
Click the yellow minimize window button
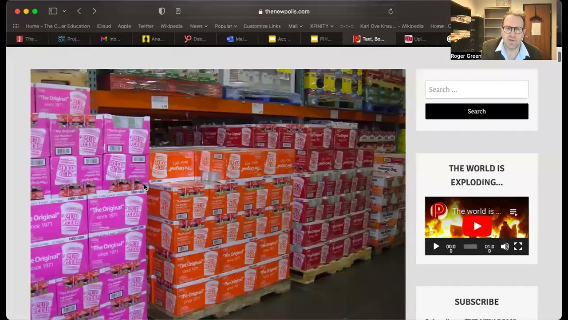coord(26,11)
